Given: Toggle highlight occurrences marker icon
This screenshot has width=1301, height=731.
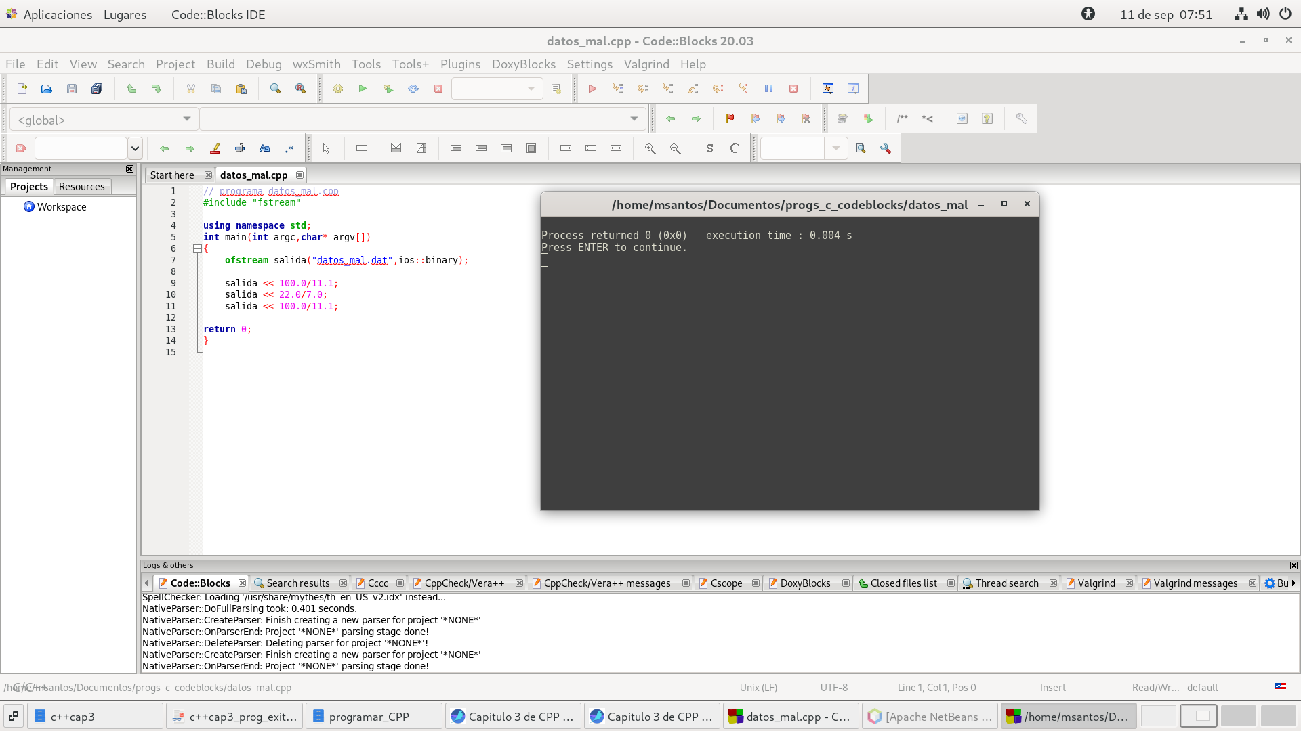Looking at the screenshot, I should (215, 148).
